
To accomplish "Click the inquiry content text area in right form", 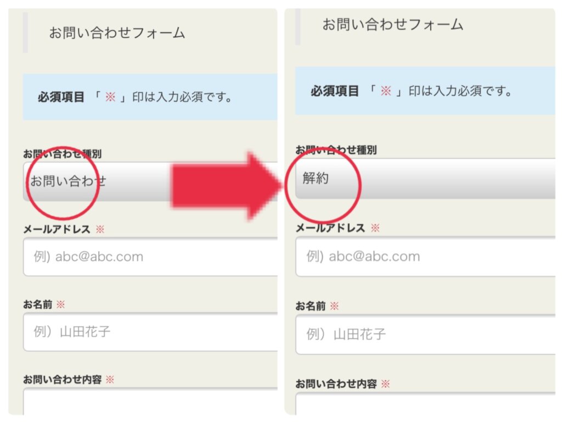I will click(425, 404).
